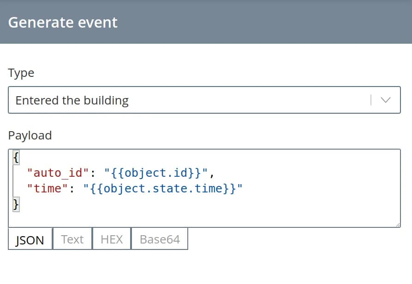
Task: Click the {{object.id}} value in payload
Action: [x=157, y=173]
